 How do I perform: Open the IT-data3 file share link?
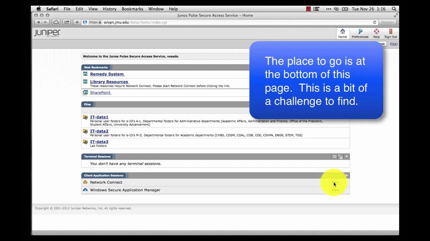(99, 142)
